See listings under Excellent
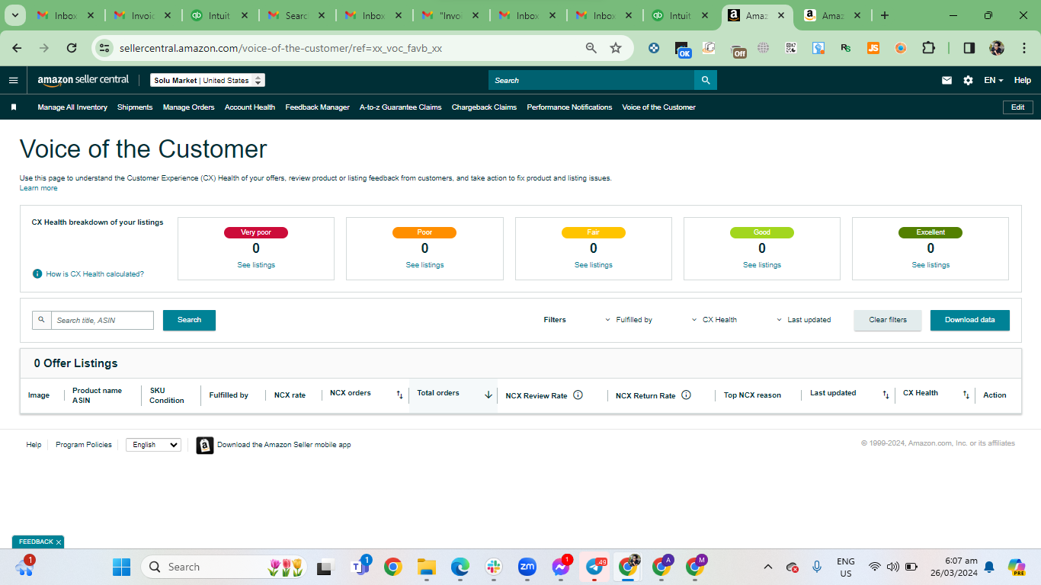This screenshot has height=585, width=1041. [930, 265]
